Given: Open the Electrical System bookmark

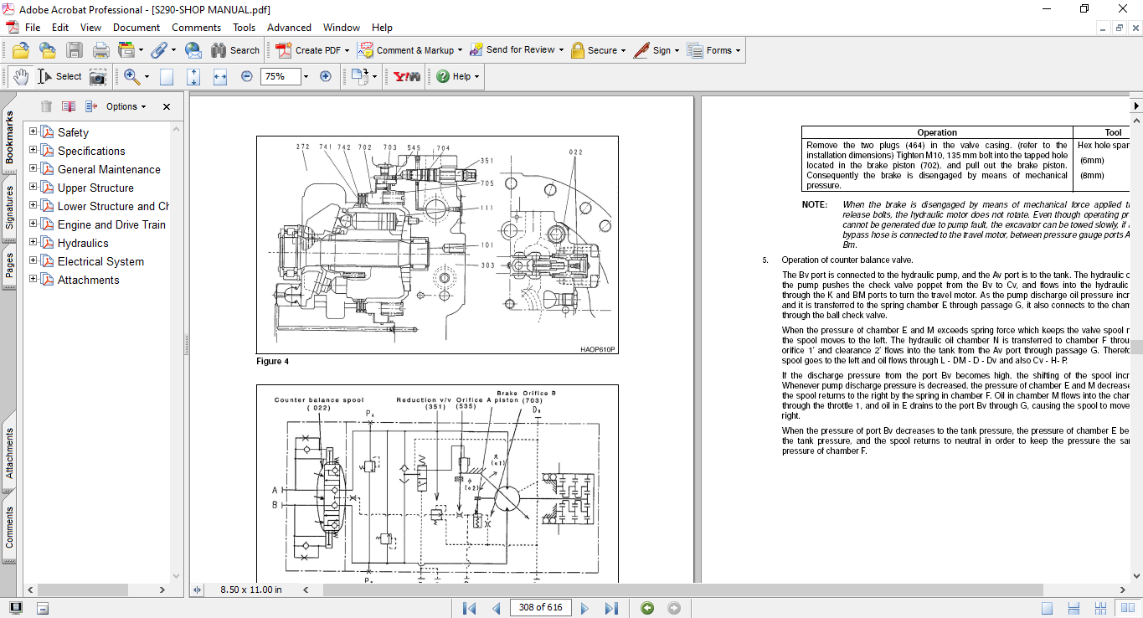Looking at the screenshot, I should [100, 261].
